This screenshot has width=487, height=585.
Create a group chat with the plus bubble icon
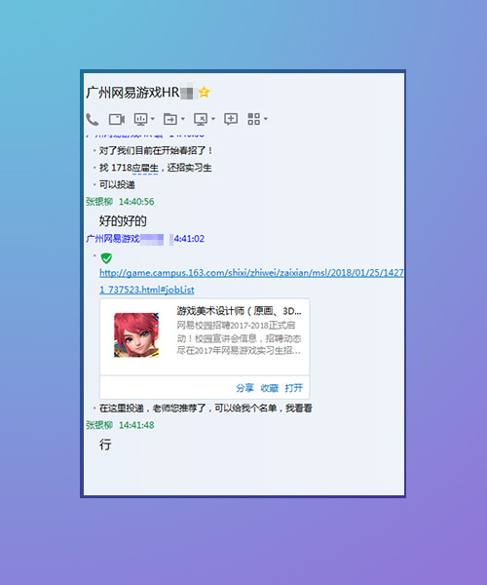[231, 119]
